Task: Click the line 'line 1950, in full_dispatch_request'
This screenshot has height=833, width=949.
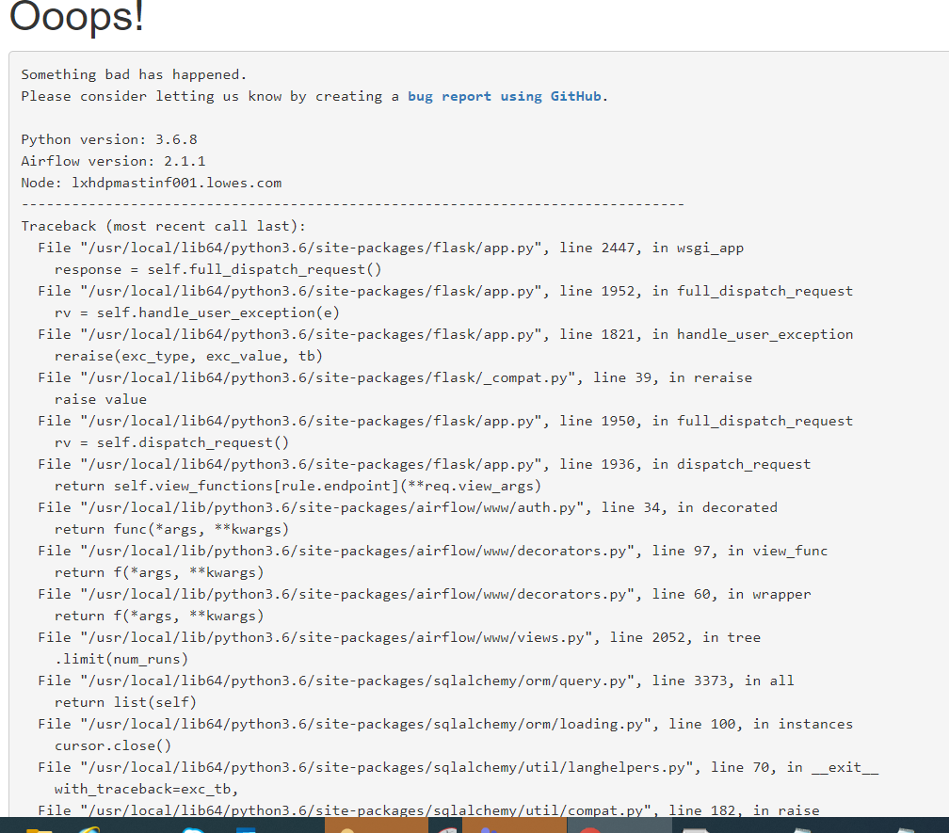Action: click(445, 421)
